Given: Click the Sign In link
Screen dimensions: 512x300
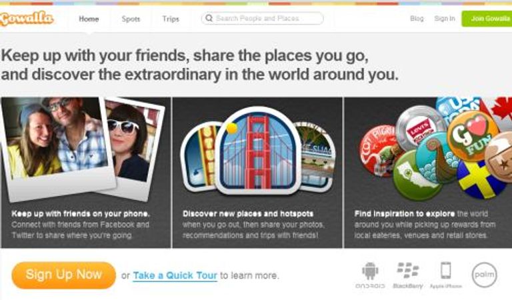Looking at the screenshot, I should (x=445, y=19).
